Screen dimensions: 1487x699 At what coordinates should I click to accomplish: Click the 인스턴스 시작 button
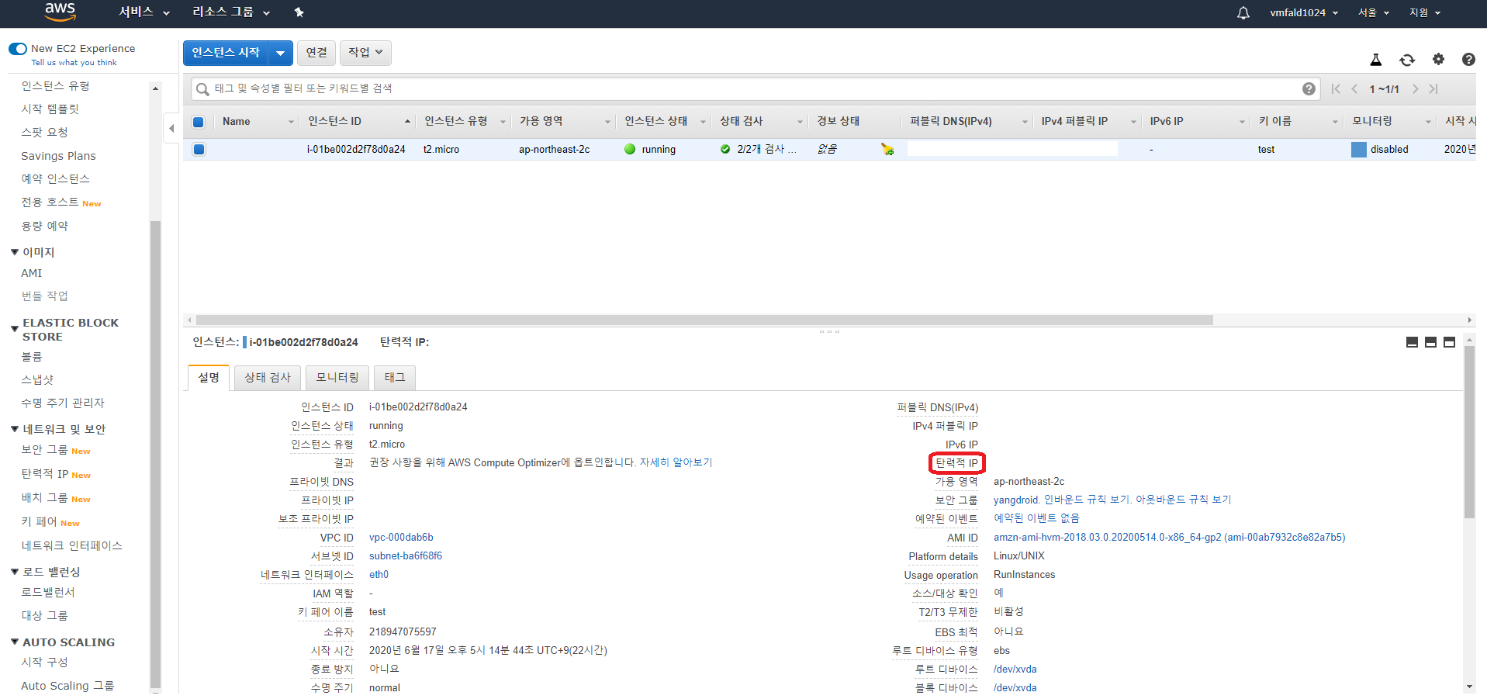[x=226, y=53]
